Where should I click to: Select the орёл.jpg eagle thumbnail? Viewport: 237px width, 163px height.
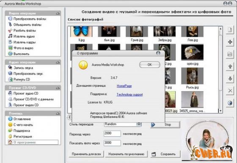[192, 52]
